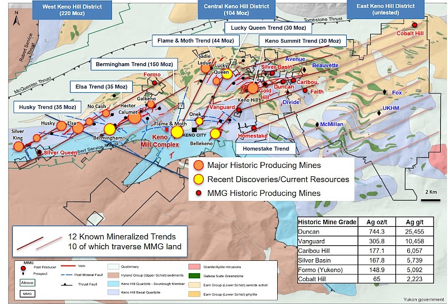448x304 pixels.
Task: Click the Bellekeno yellow resource marker
Action: (215, 133)
